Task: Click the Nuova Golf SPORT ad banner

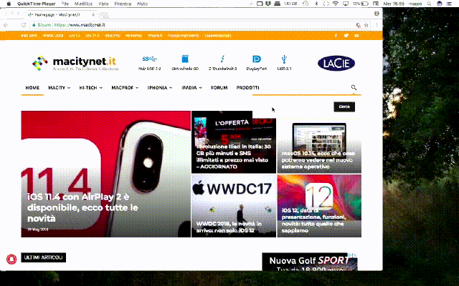Action: pos(309,262)
